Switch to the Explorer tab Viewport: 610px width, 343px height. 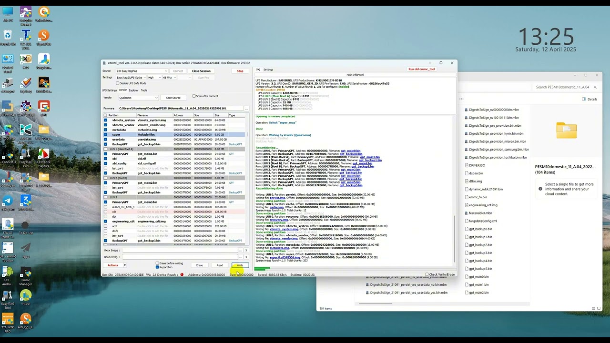[133, 90]
